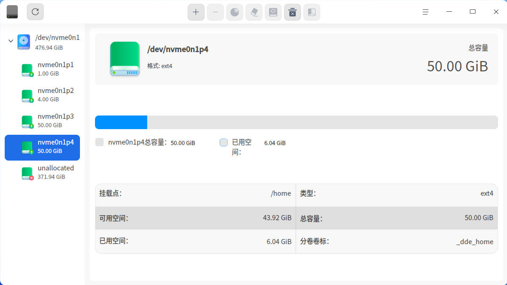Close the disk utility window

click(496, 12)
